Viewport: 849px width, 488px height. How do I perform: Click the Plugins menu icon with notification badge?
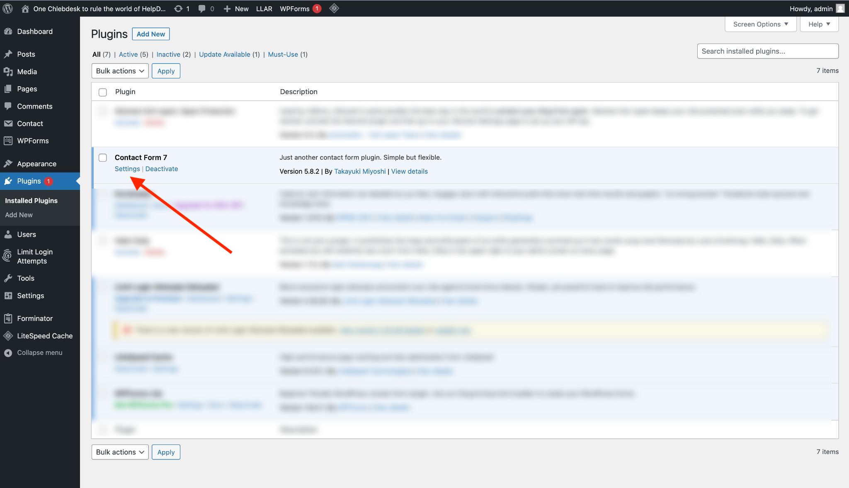click(x=9, y=180)
